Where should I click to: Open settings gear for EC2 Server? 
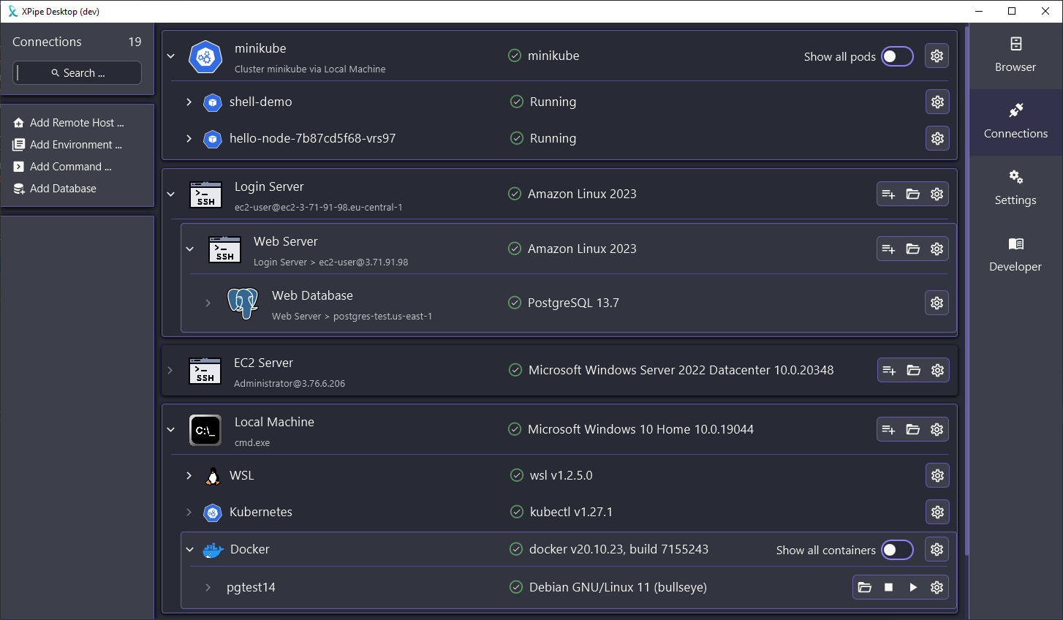[937, 370]
